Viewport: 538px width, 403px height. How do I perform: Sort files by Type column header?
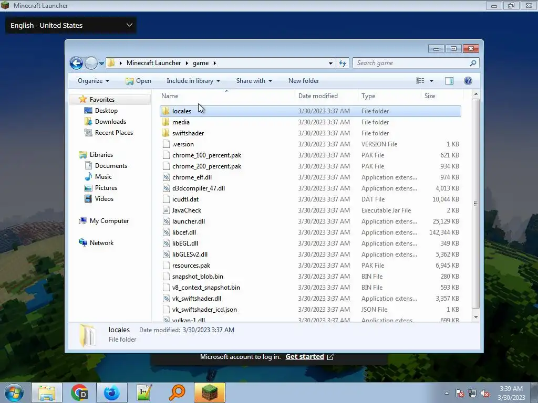pos(389,96)
